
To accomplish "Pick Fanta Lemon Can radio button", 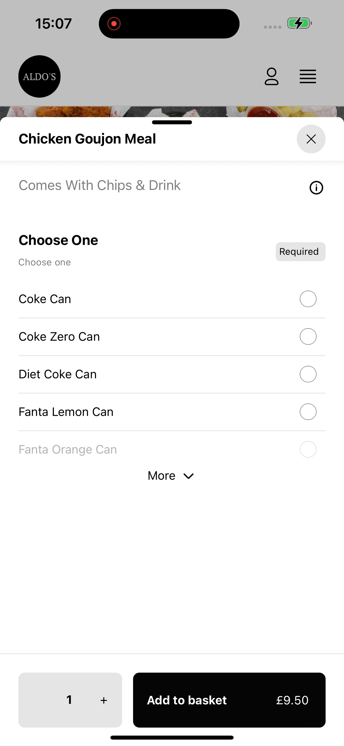I will tap(308, 412).
